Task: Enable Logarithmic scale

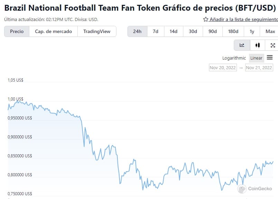Action: tap(234, 58)
